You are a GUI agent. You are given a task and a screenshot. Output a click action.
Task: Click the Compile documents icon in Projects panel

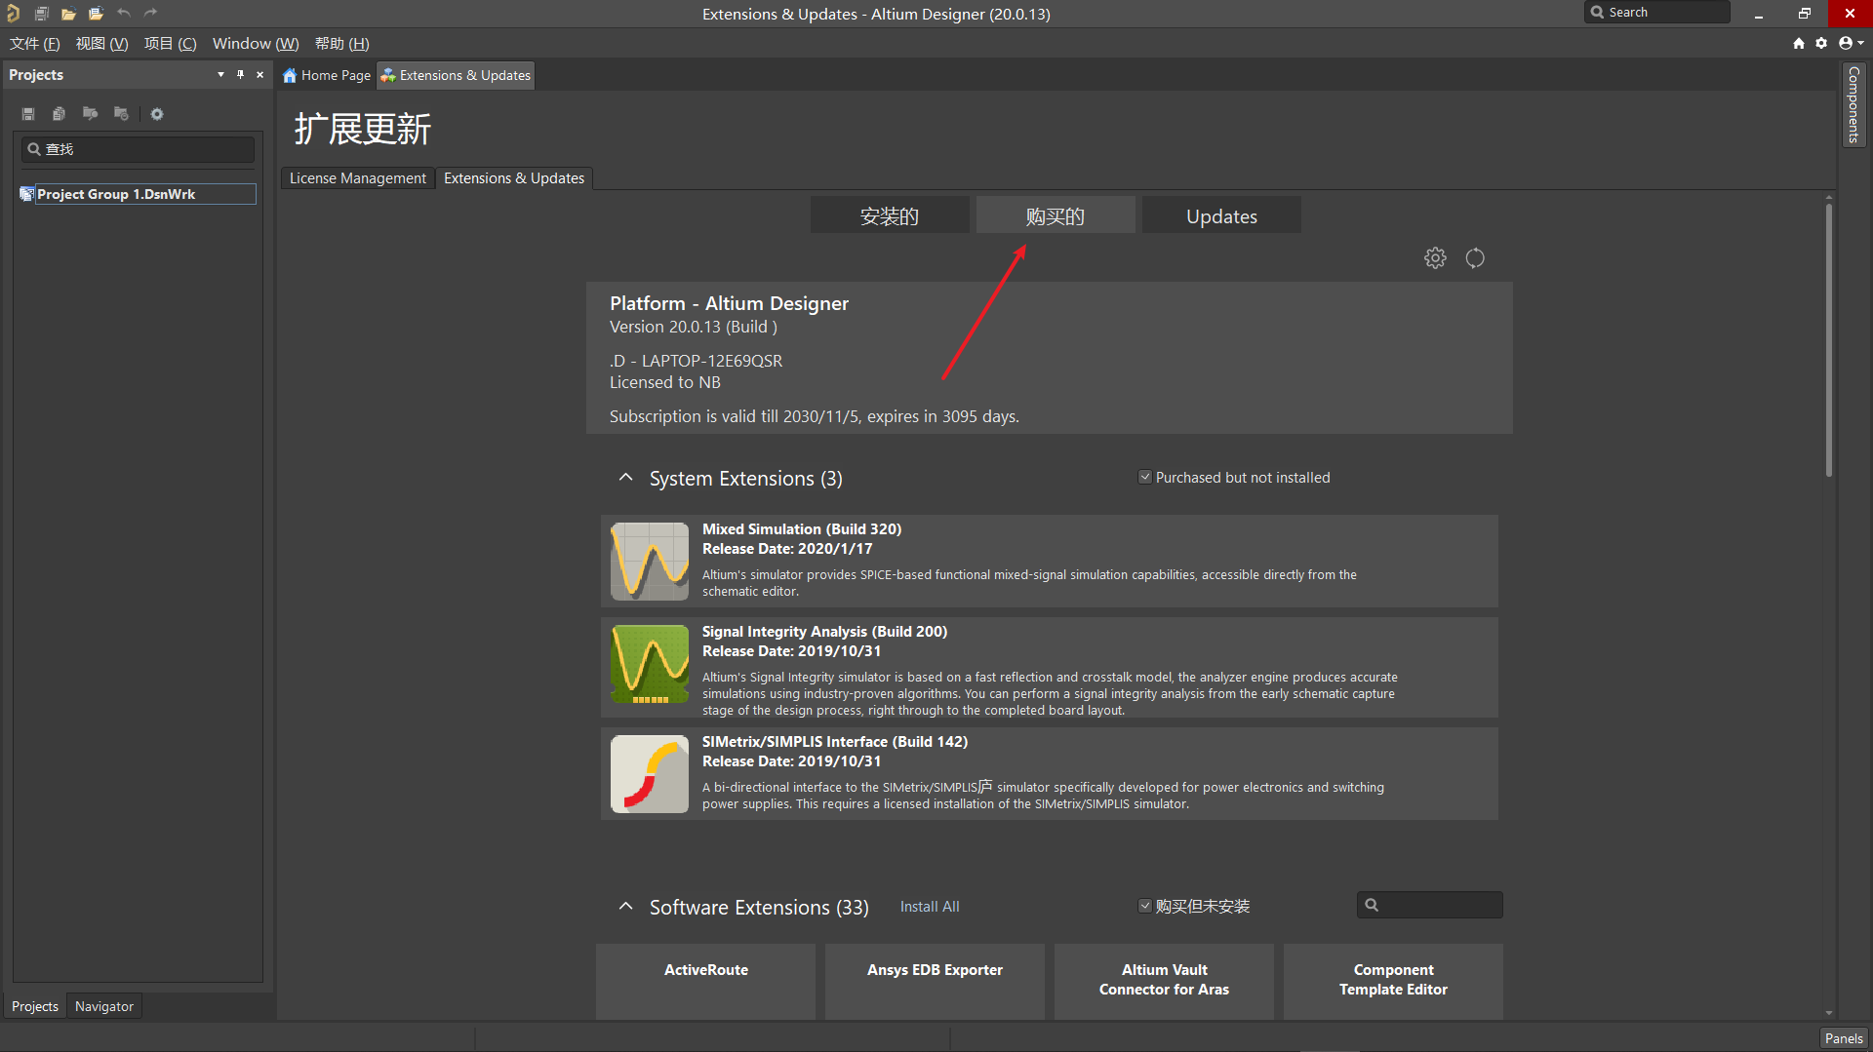point(59,114)
